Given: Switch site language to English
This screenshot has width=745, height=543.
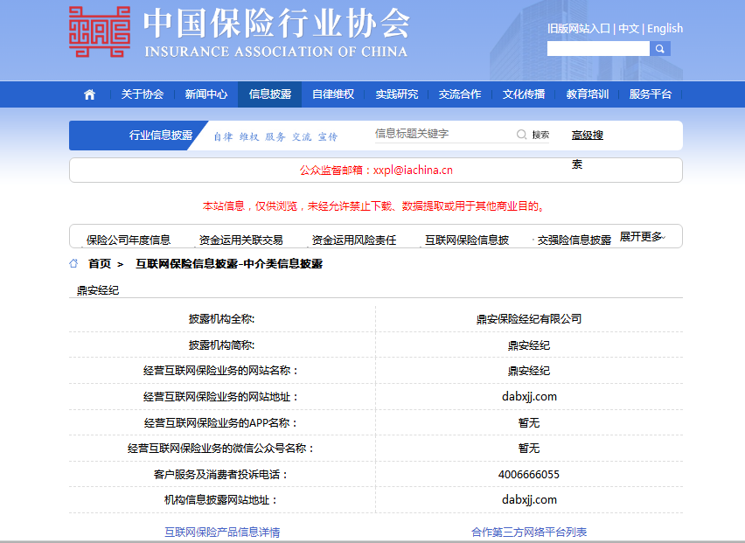Looking at the screenshot, I should (x=665, y=29).
